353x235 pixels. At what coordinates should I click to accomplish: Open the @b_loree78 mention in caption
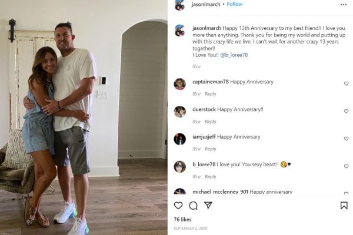pyautogui.click(x=234, y=55)
